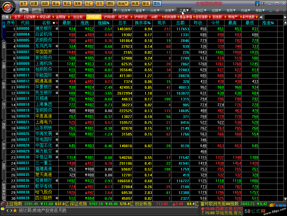
Task: Expand the command input dropdown arrow
Action: tap(115, 10)
